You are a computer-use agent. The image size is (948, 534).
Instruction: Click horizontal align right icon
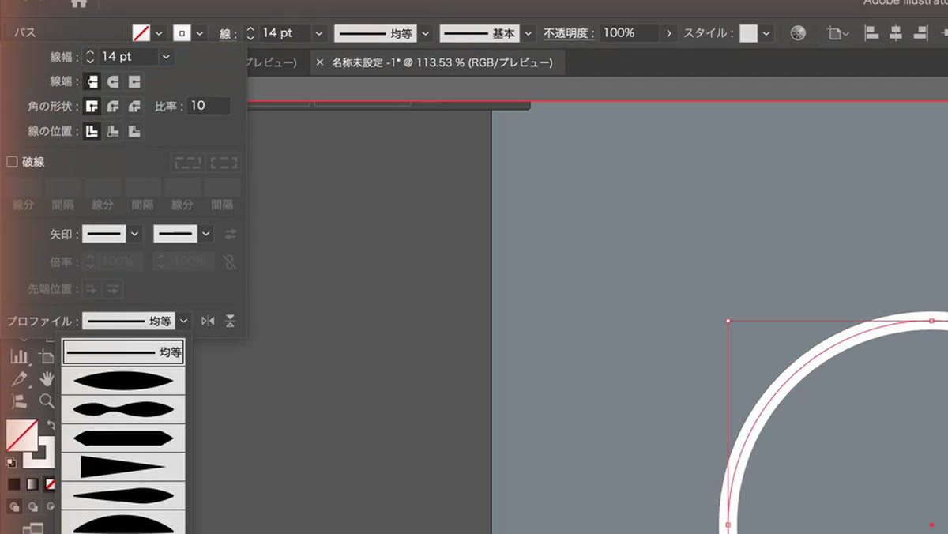(x=920, y=33)
